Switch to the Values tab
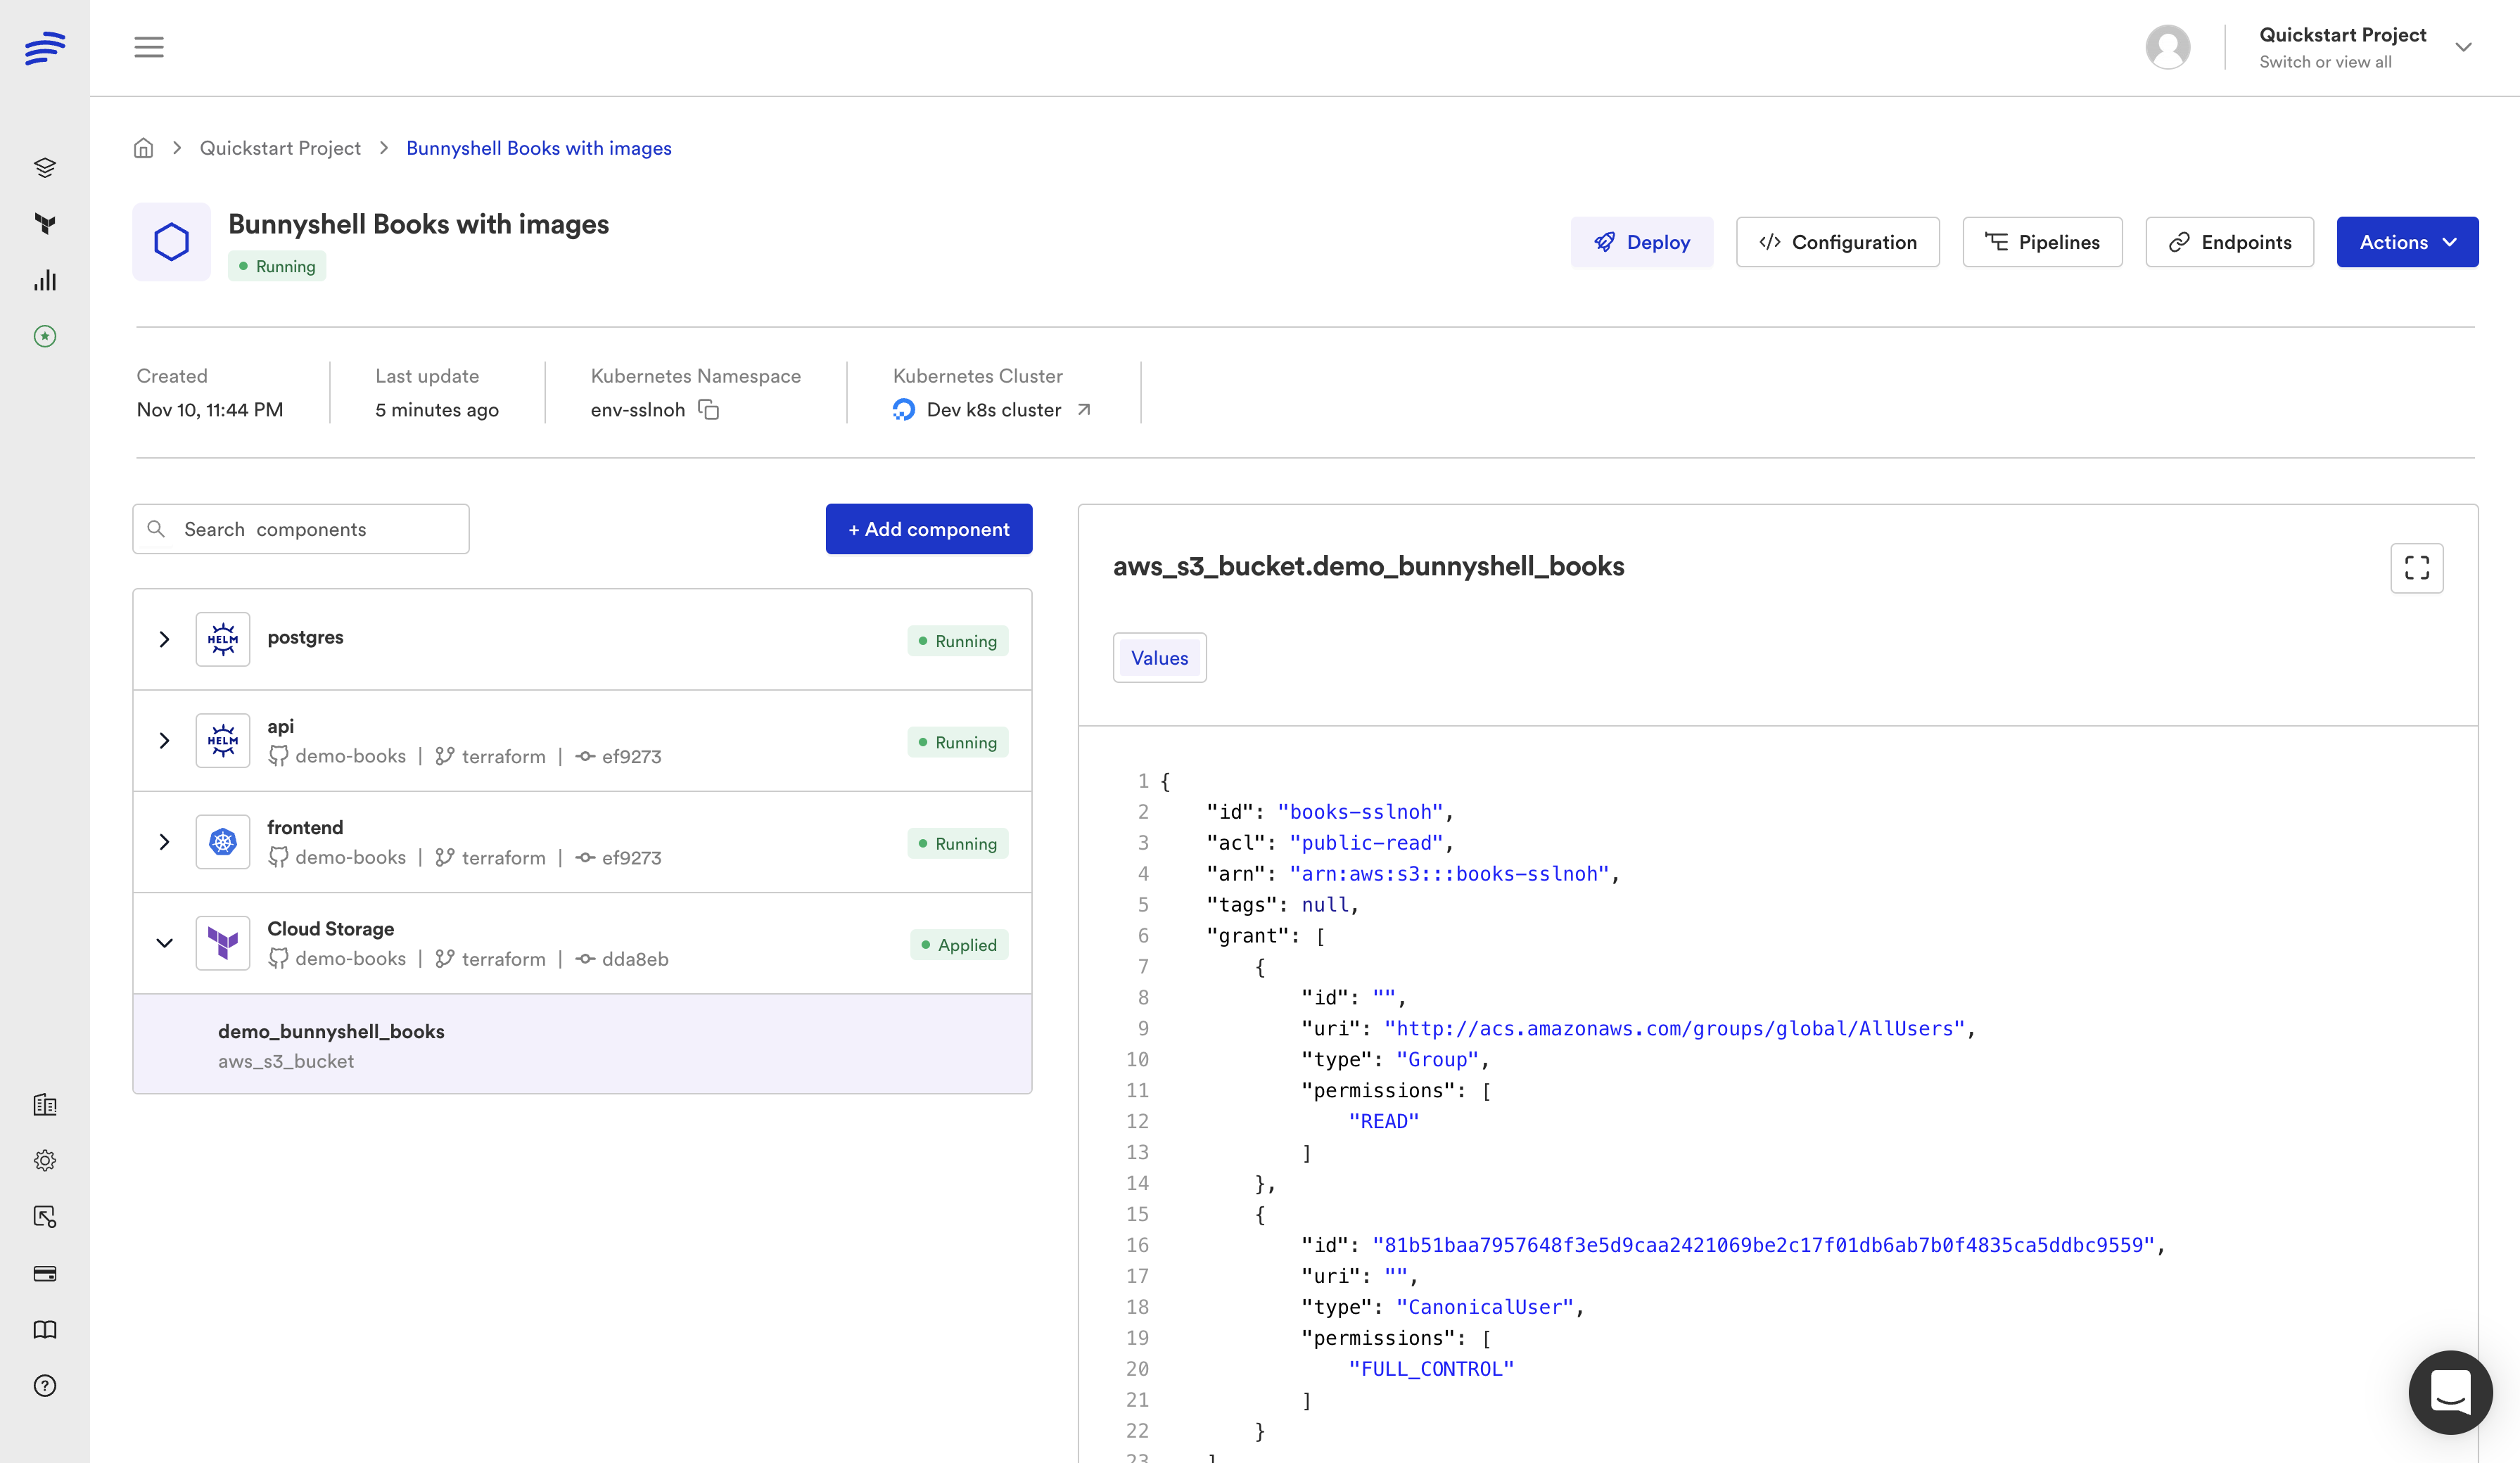2520x1463 pixels. coord(1159,657)
